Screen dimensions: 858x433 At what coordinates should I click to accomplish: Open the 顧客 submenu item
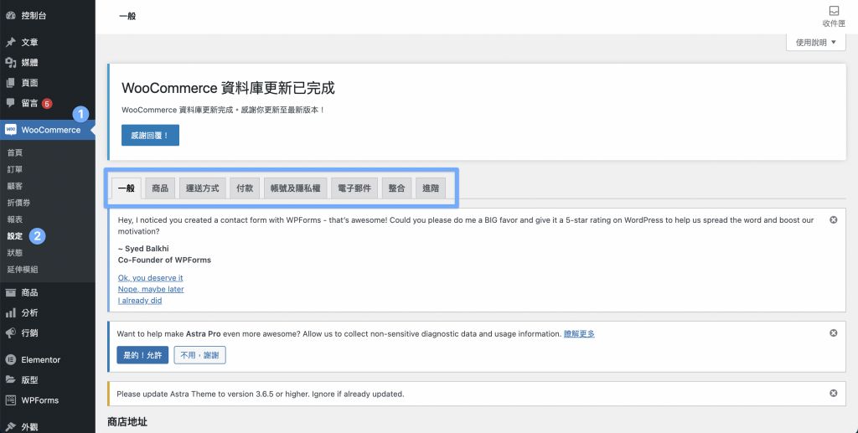click(x=15, y=186)
